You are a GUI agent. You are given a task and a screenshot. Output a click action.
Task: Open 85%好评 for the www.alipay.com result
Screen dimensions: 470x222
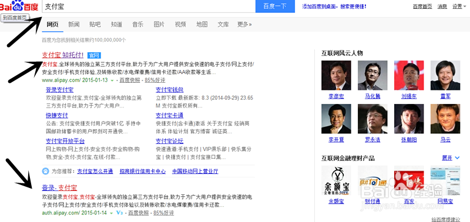(155, 80)
